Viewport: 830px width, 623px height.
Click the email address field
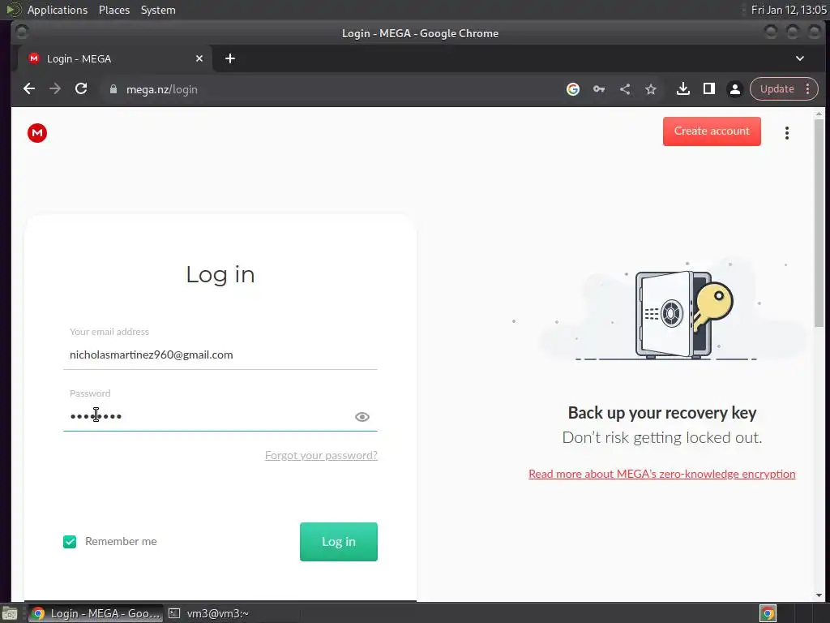click(x=220, y=354)
